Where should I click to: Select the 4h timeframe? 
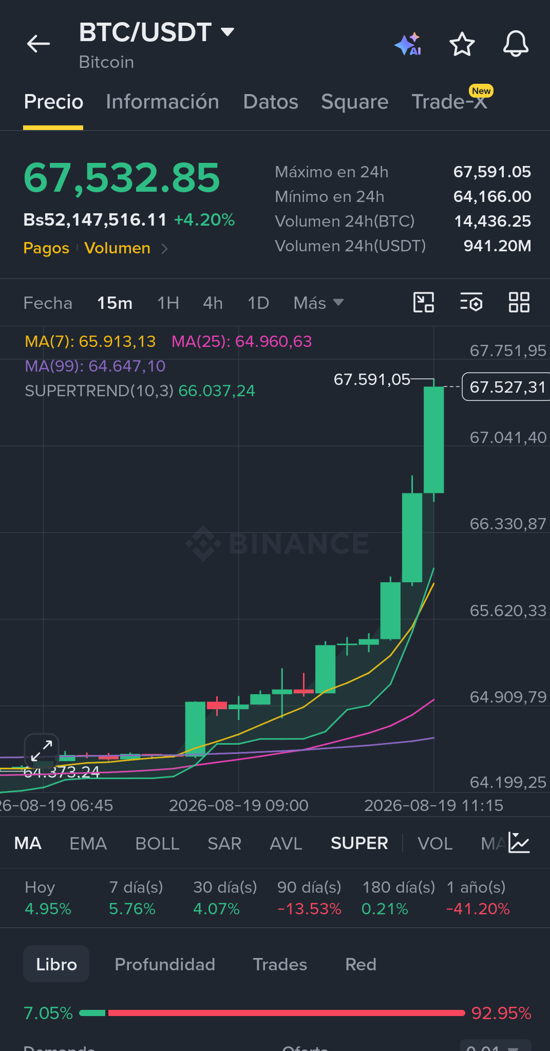click(213, 303)
